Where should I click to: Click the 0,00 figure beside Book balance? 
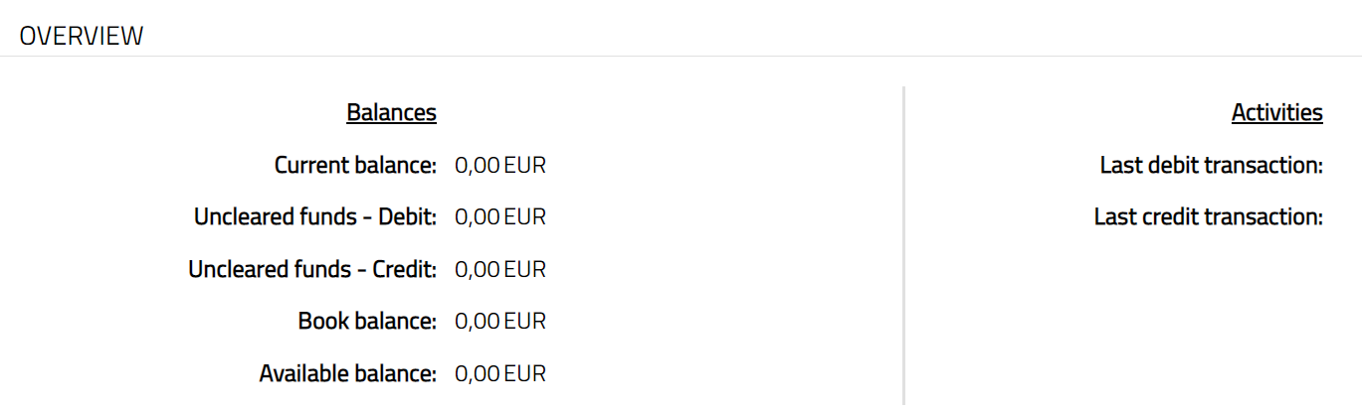[477, 322]
